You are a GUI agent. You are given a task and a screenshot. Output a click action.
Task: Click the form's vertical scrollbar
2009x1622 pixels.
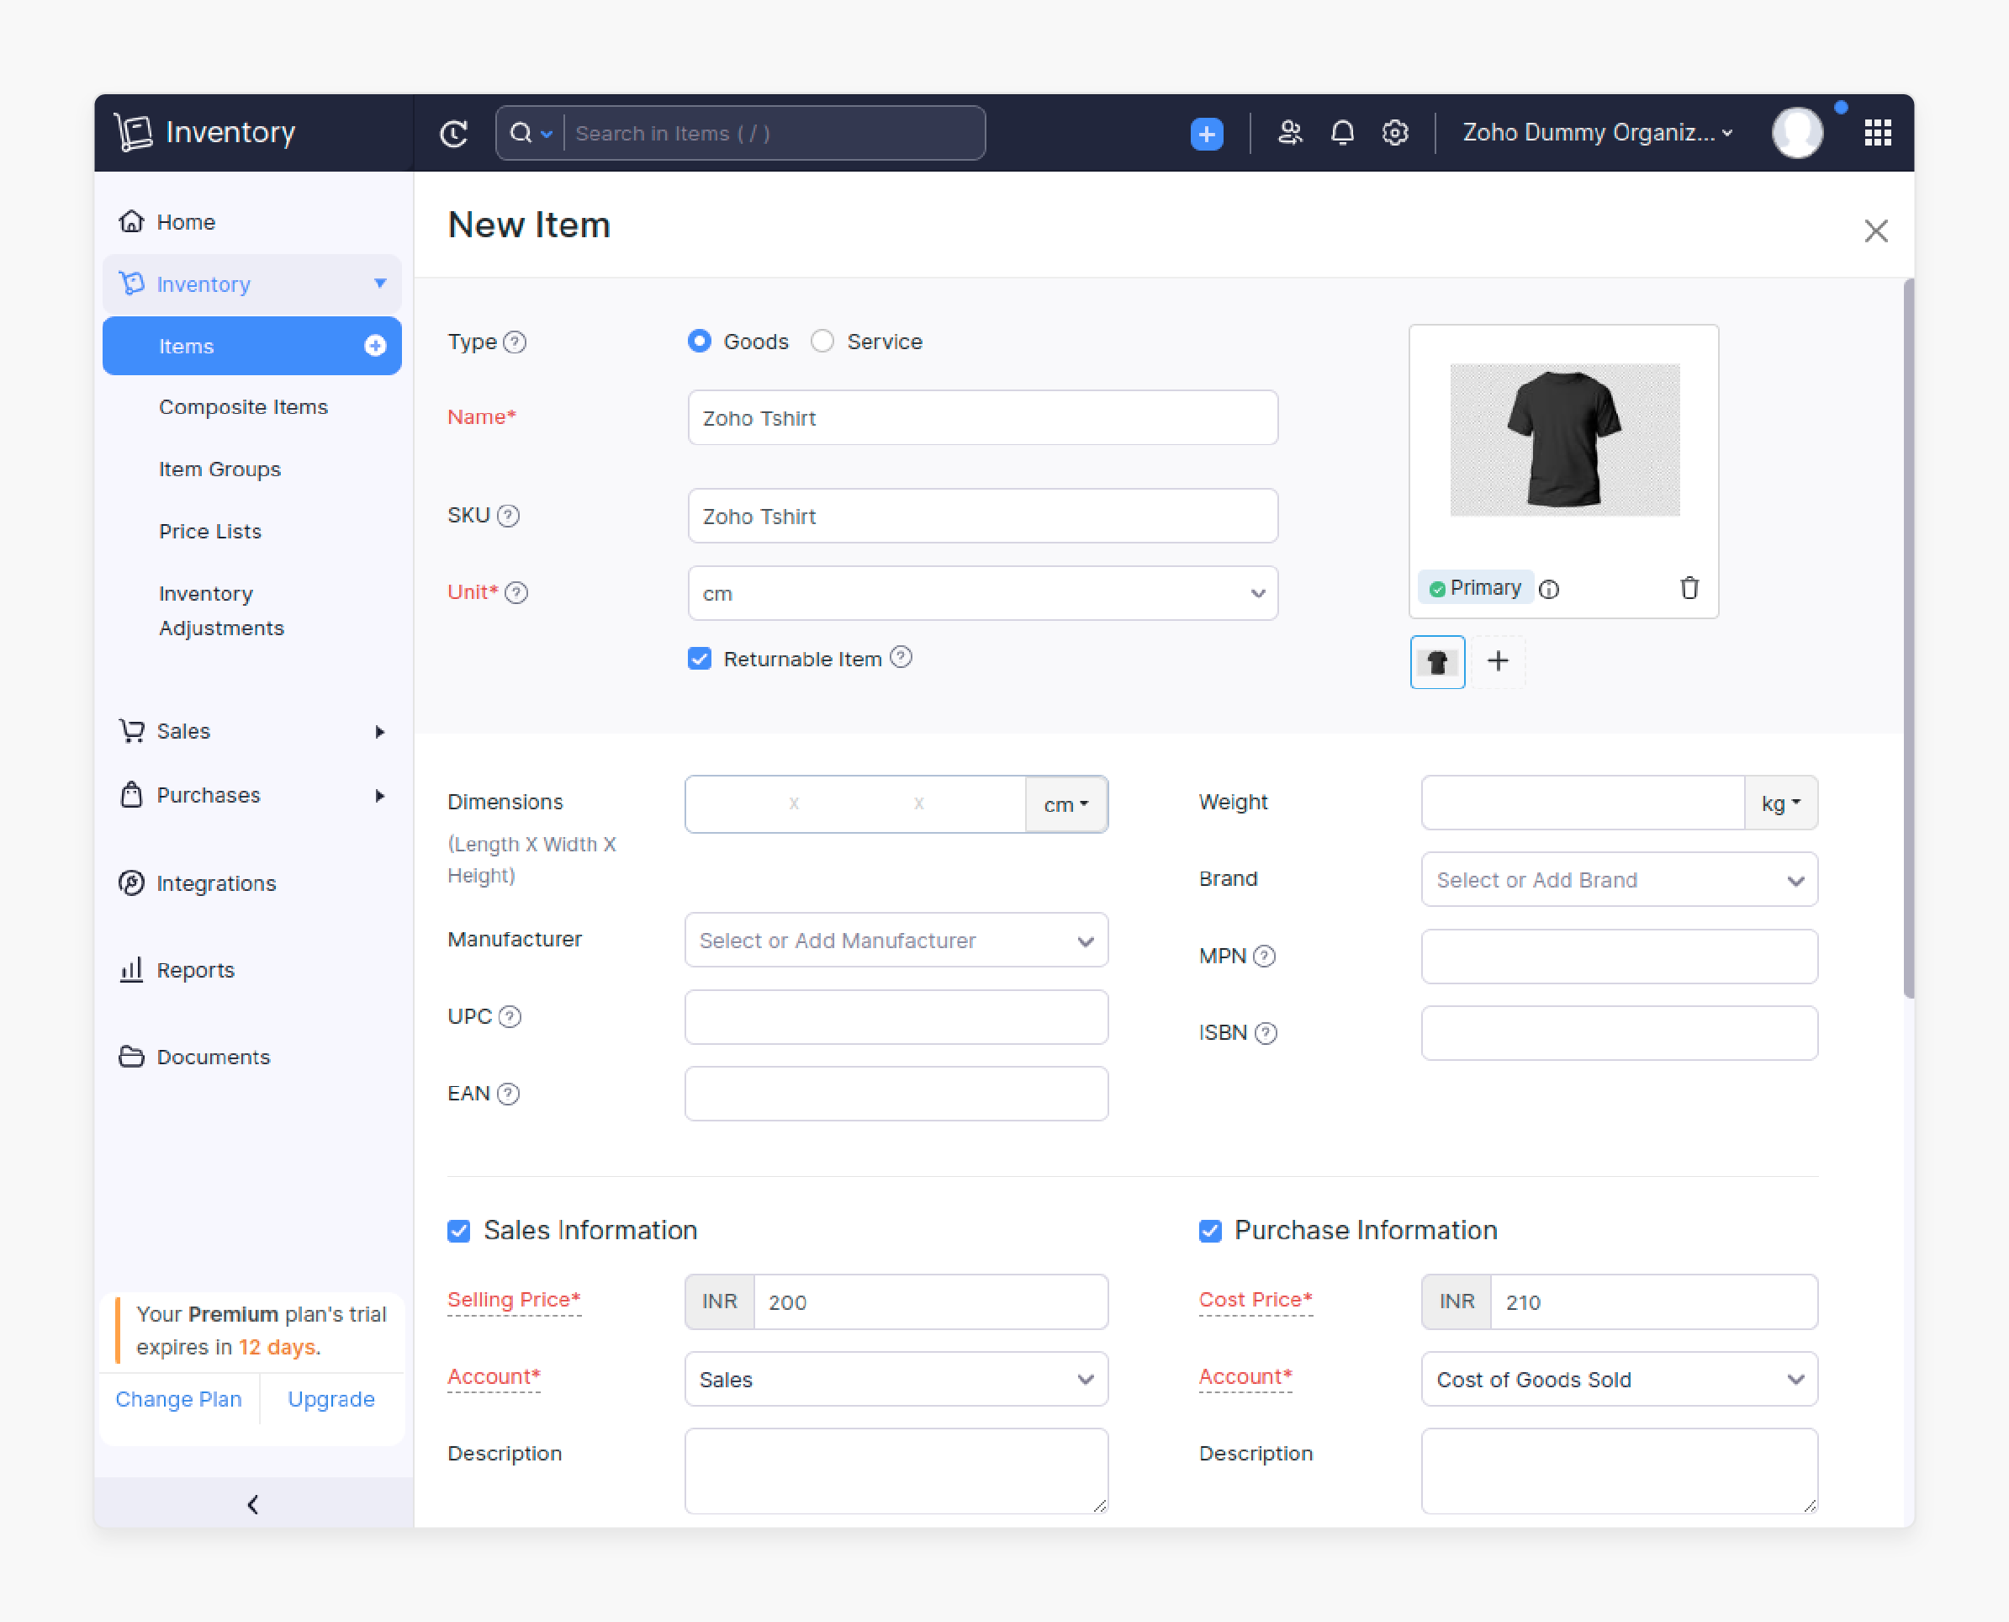[x=1908, y=639]
